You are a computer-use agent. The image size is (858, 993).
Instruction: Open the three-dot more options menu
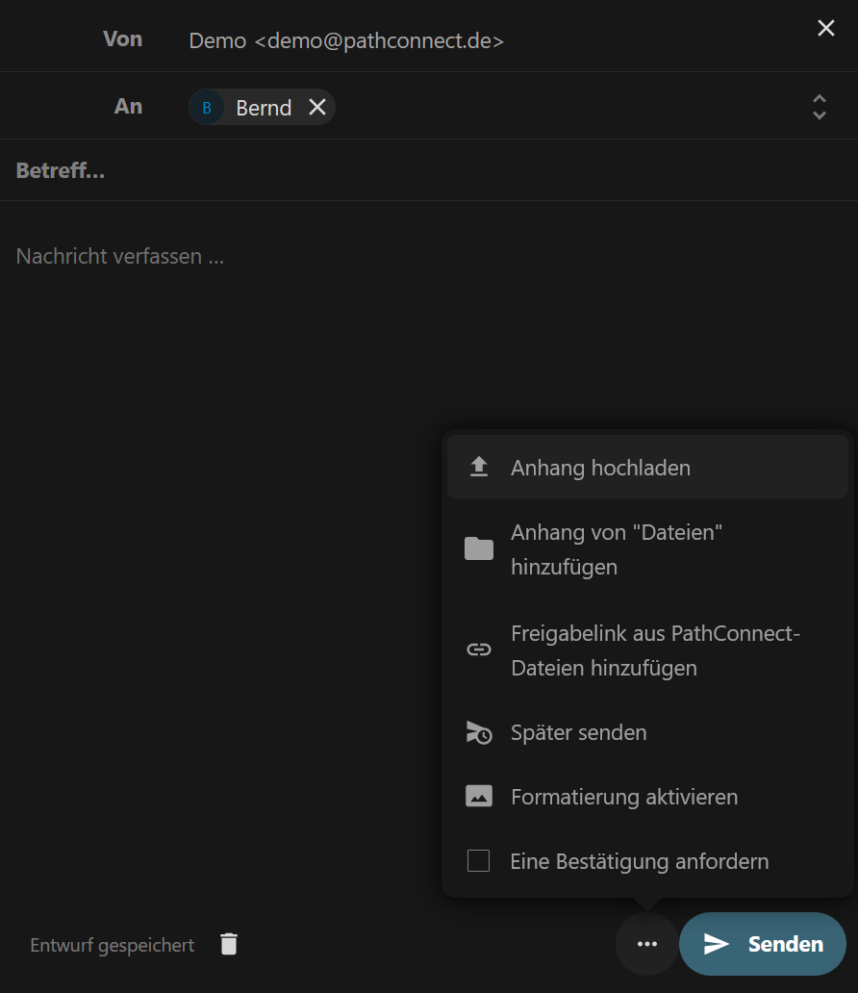[x=646, y=944]
